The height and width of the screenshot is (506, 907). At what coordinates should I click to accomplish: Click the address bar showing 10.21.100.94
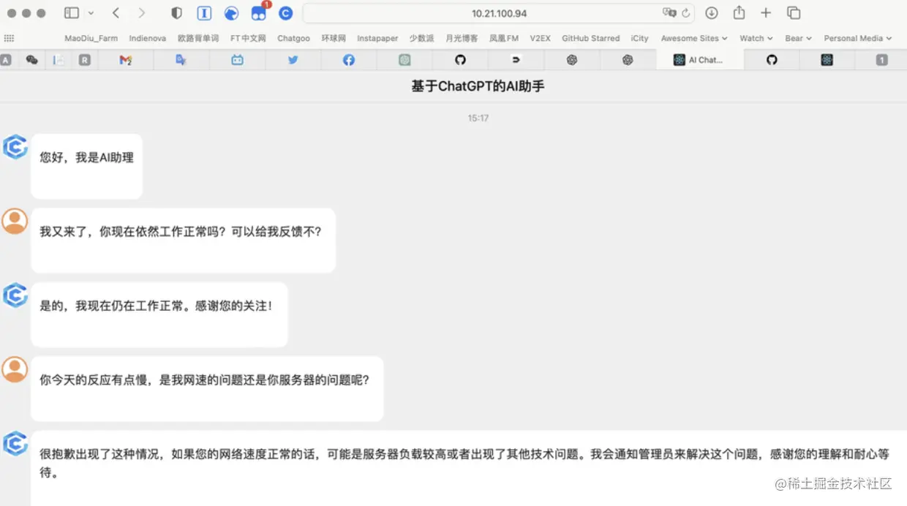pos(498,13)
